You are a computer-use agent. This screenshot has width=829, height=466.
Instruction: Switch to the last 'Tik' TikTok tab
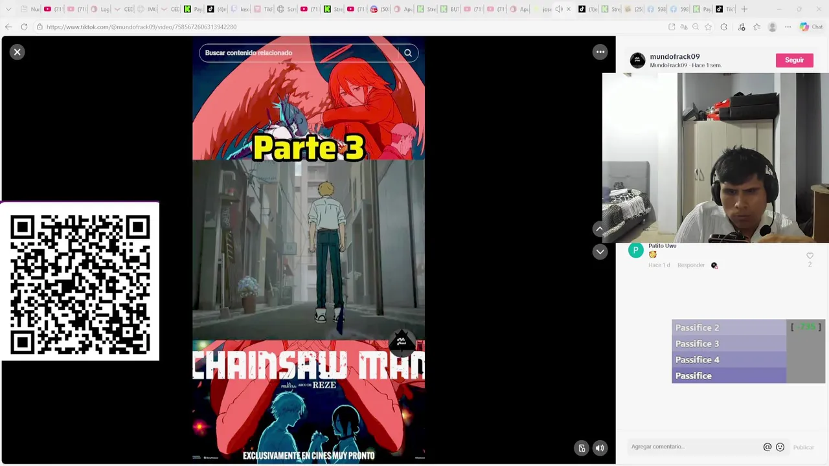[x=725, y=9]
